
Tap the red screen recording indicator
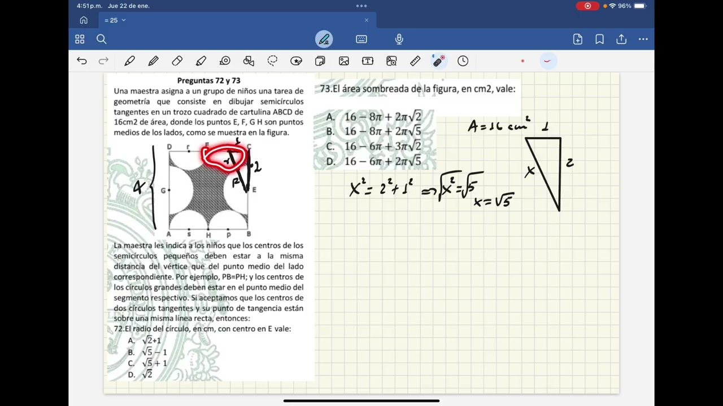[587, 6]
